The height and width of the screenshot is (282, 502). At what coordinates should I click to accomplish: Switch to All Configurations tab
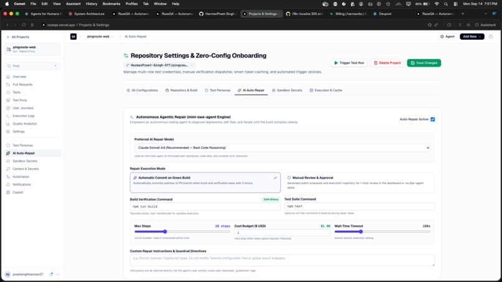coord(142,90)
